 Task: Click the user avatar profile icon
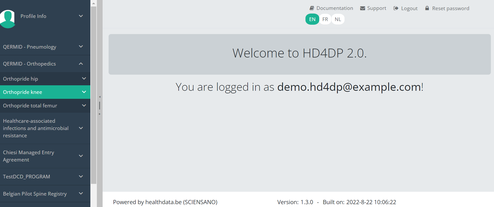(x=8, y=19)
